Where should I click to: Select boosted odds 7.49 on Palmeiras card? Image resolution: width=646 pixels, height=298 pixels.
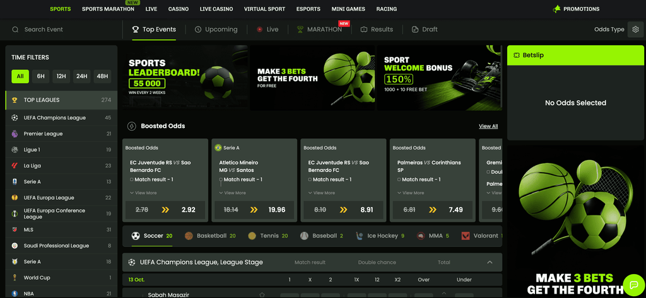(x=455, y=210)
